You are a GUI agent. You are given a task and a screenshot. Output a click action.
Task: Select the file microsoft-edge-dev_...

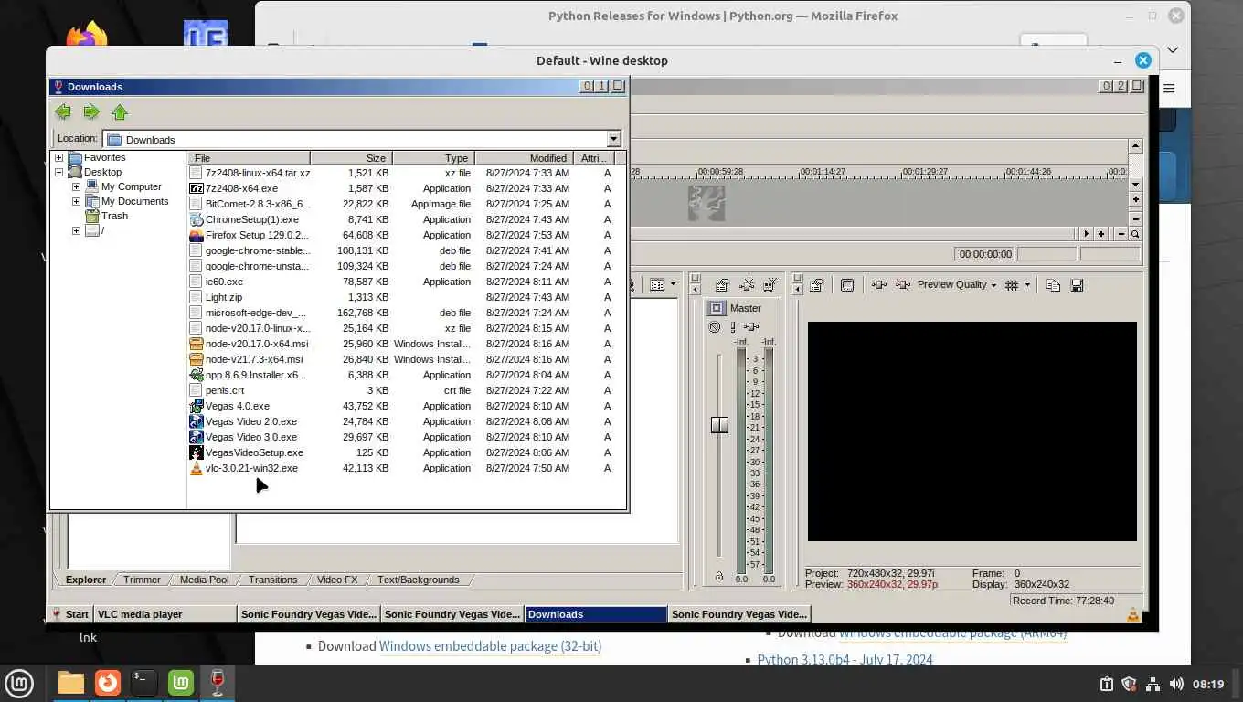(x=255, y=313)
